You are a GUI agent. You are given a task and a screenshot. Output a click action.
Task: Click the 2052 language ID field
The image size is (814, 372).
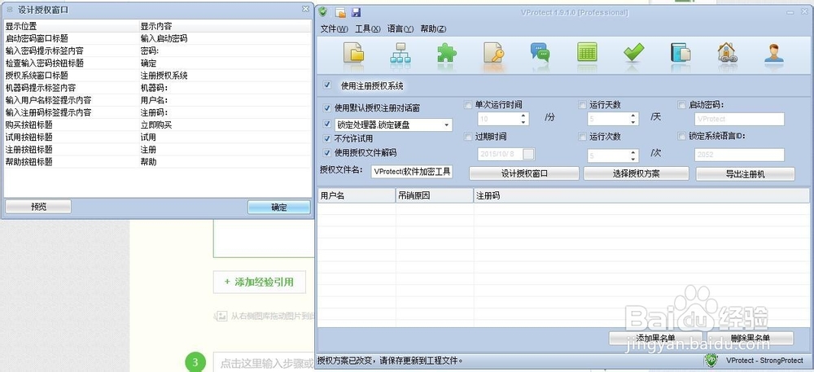739,155
